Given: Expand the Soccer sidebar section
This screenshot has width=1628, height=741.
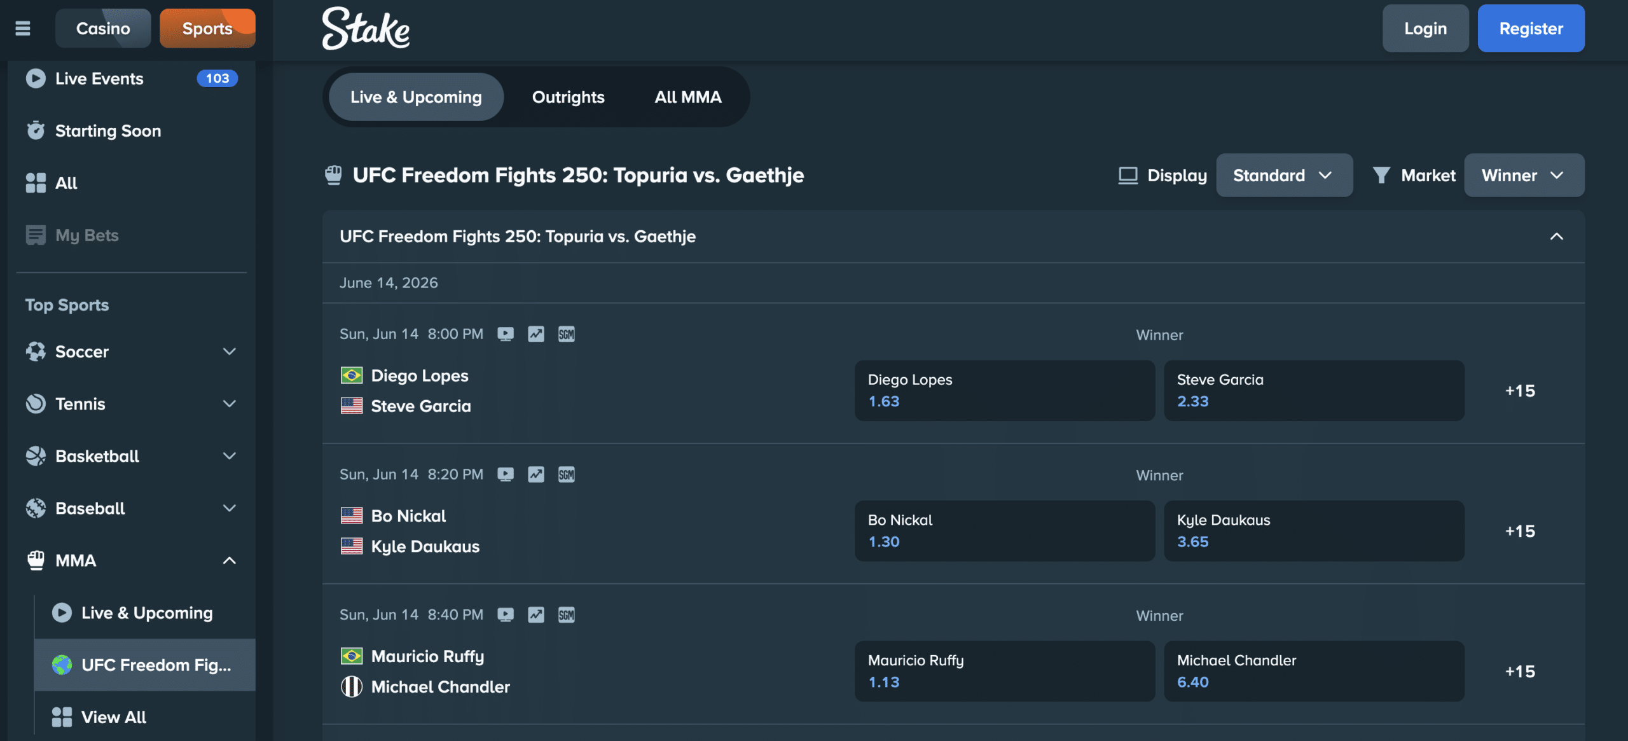Looking at the screenshot, I should click(x=230, y=351).
